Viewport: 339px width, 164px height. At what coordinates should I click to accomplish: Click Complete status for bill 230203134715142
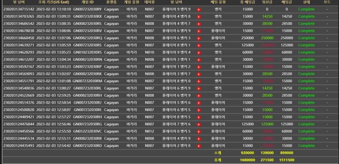[x=307, y=9]
